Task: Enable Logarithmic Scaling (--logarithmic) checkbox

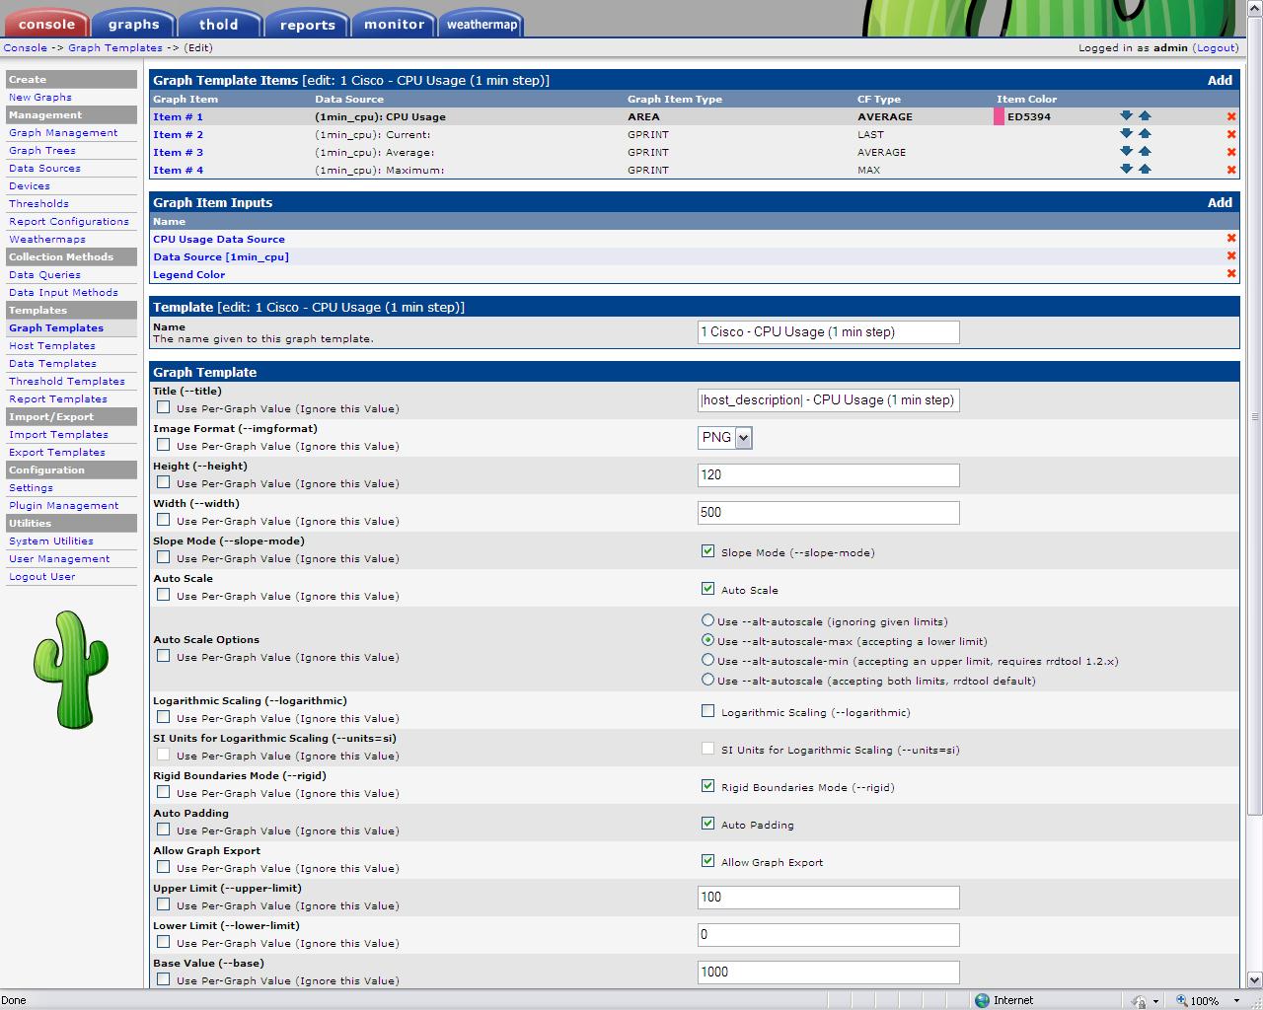Action: pos(707,711)
